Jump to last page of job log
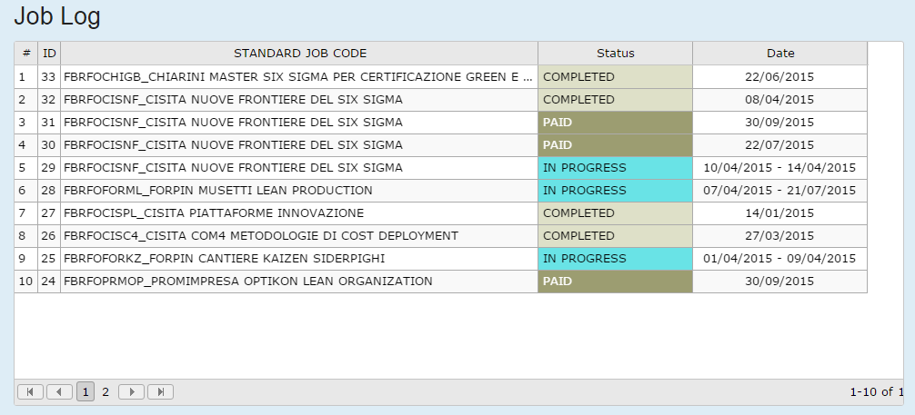The image size is (915, 415). coord(161,392)
